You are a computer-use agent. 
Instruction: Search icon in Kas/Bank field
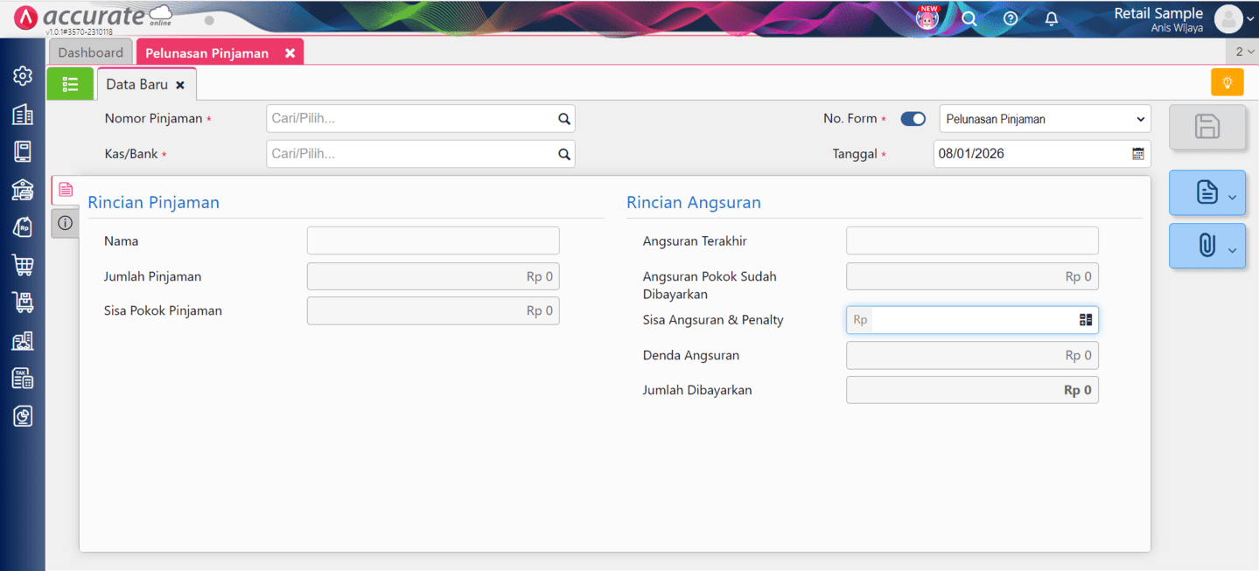564,154
